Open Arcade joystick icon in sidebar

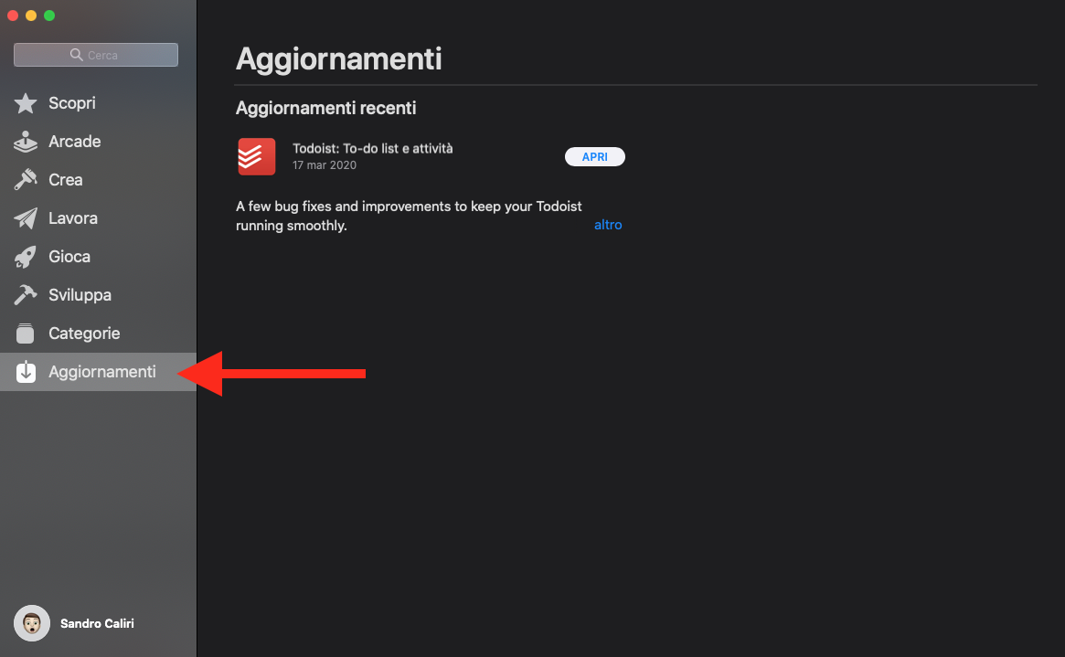(25, 141)
